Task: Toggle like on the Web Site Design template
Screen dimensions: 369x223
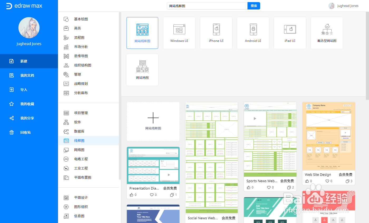Action: [x=308, y=181]
